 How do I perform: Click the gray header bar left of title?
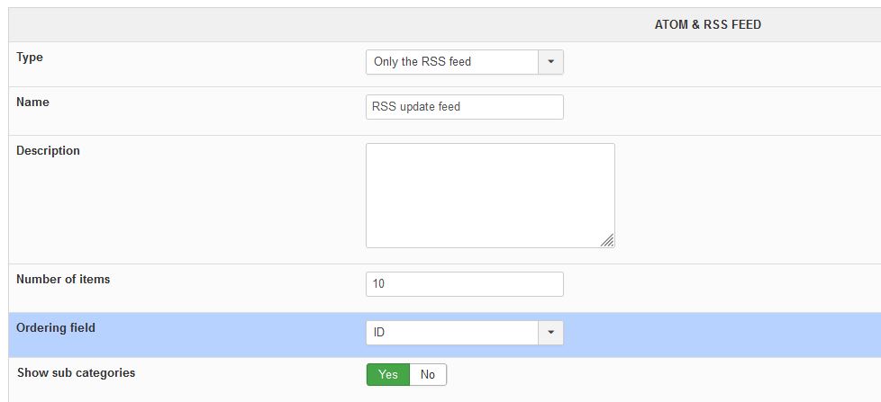pyautogui.click(x=270, y=25)
